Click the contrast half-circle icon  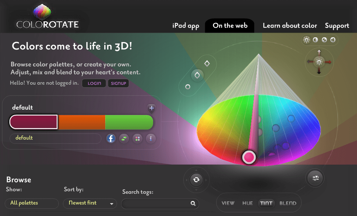pyautogui.click(x=315, y=40)
